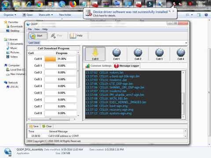Open the Share with dropdown in Explorer
Viewport: 211px width, 158px height.
(46, 15)
